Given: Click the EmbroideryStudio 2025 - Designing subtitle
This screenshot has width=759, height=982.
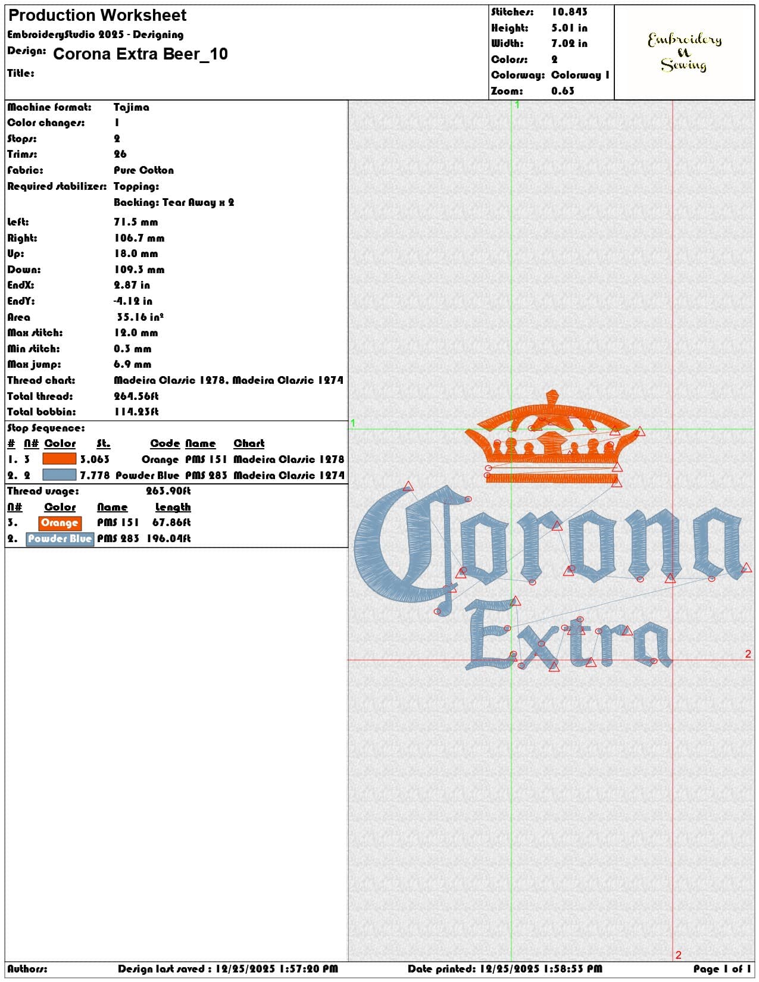Looking at the screenshot, I should coord(95,35).
